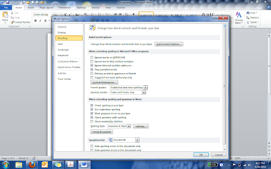
Task: Click the volume speaker icon in system tray
Action: click(249, 165)
